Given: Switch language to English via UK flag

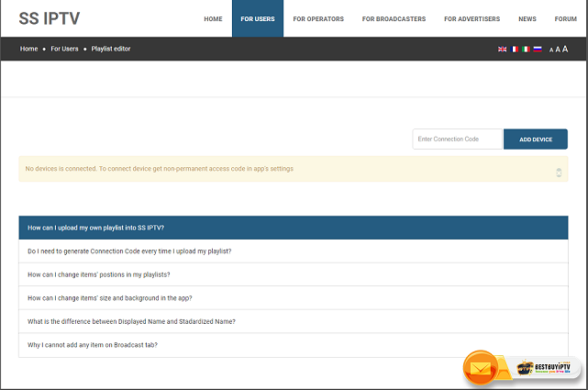Looking at the screenshot, I should tap(502, 49).
